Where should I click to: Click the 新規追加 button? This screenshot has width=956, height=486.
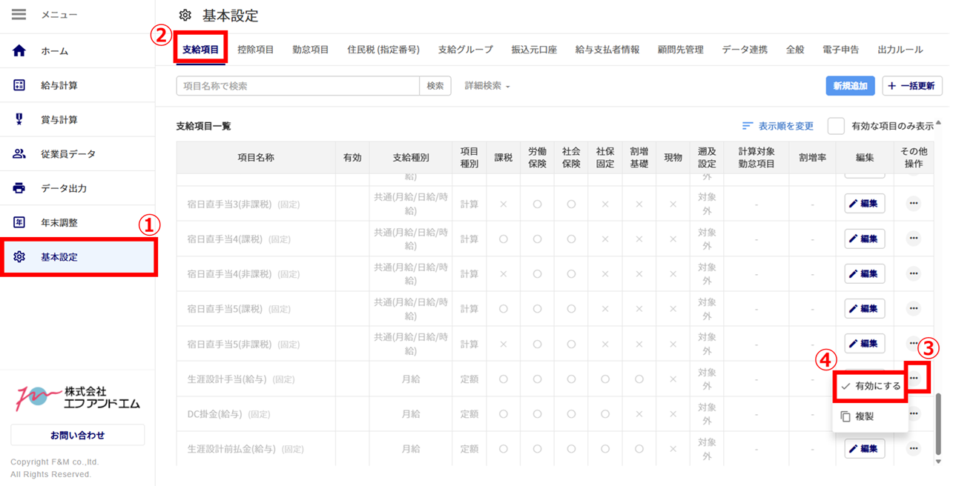pos(850,86)
